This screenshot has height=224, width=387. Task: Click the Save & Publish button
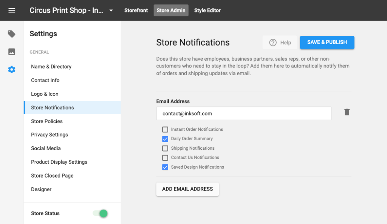pyautogui.click(x=327, y=42)
